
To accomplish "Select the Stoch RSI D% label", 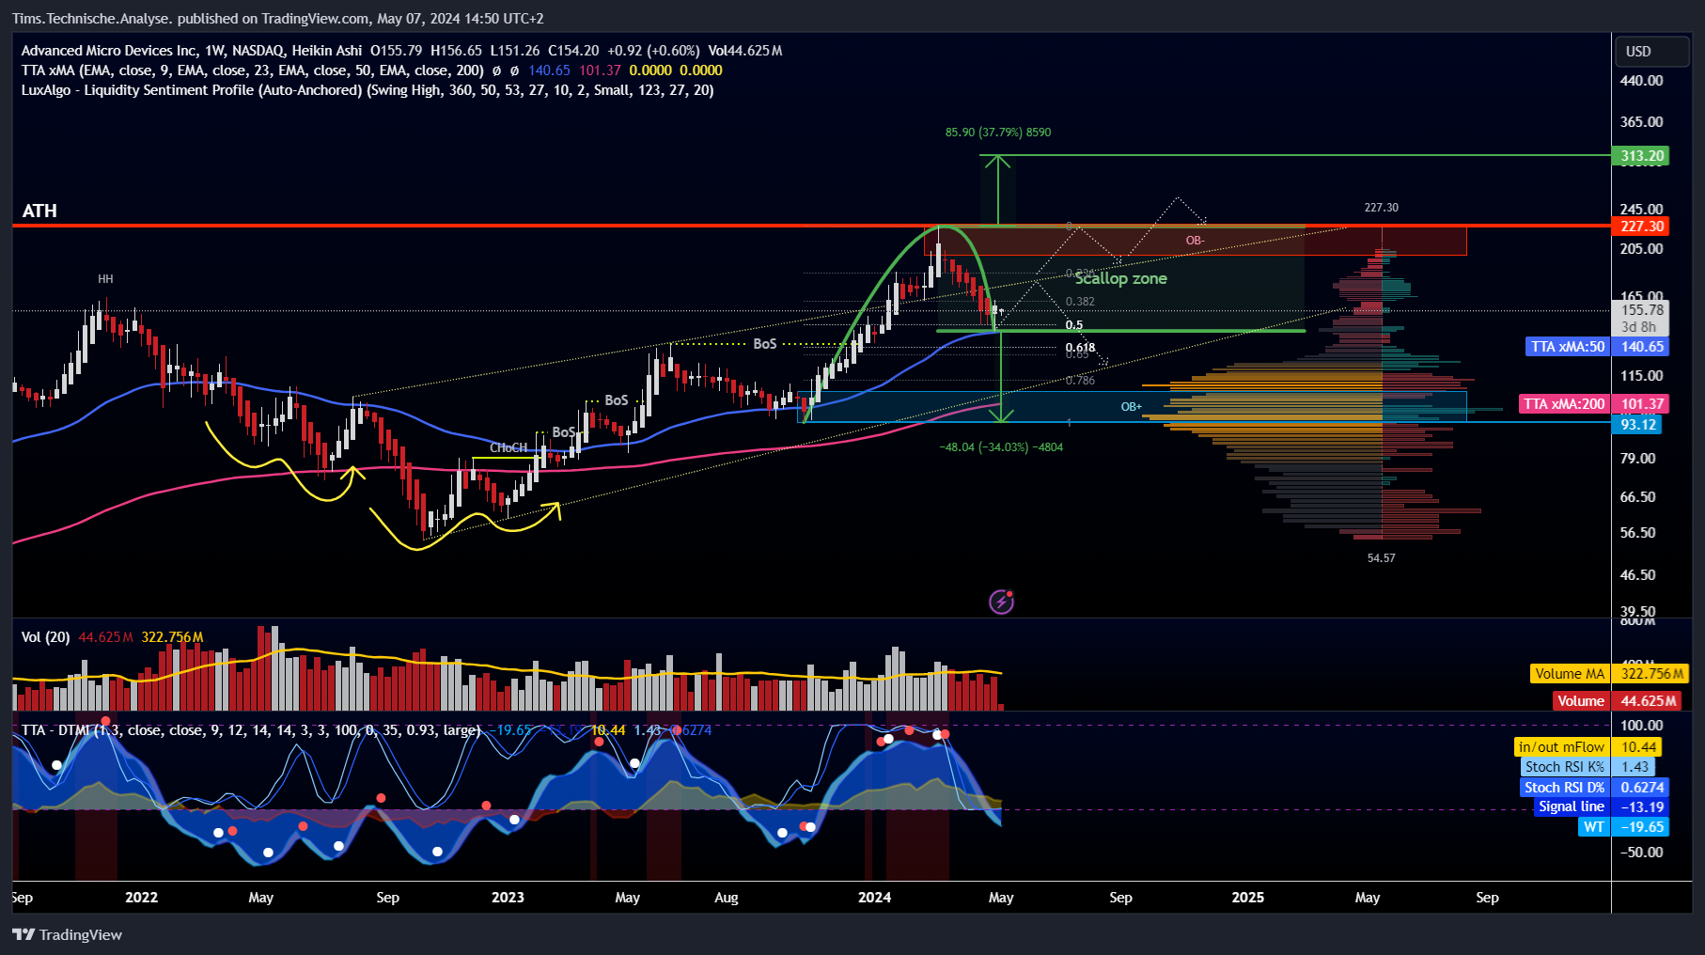I will point(1564,788).
